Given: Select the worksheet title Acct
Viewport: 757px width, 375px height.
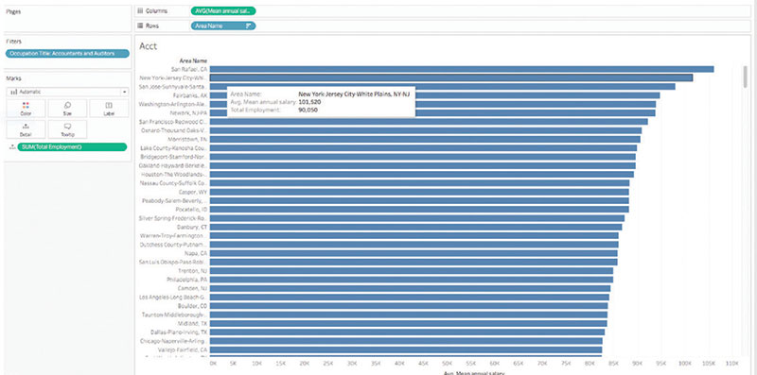Looking at the screenshot, I should pyautogui.click(x=148, y=46).
